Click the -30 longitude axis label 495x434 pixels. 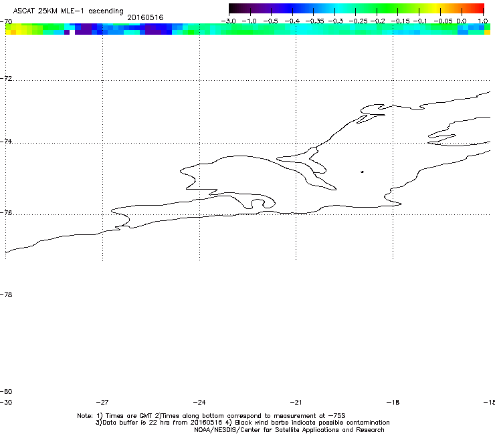click(6, 402)
